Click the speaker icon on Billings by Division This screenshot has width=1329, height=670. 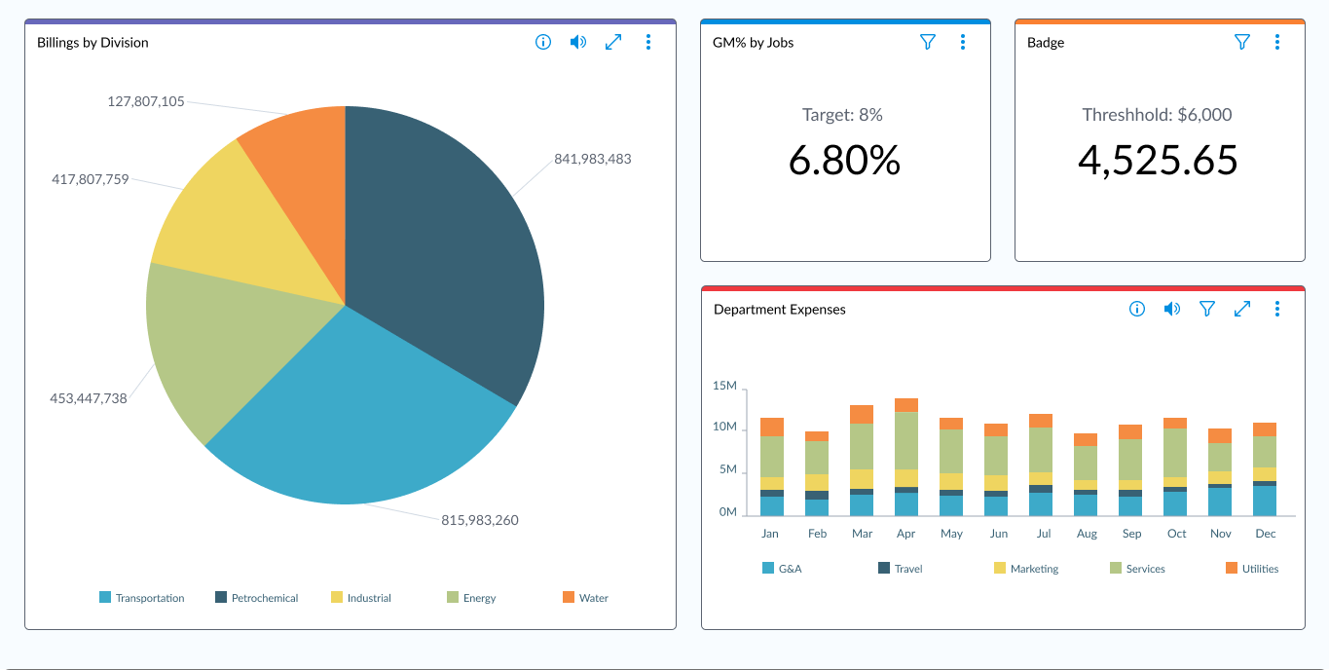click(x=577, y=42)
